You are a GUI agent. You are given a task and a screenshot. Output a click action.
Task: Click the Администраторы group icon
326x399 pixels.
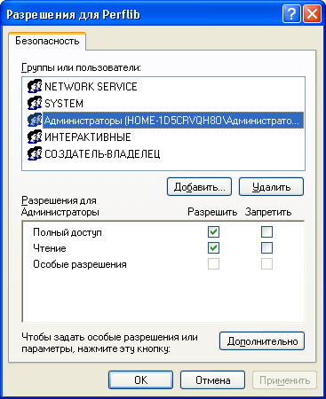point(35,120)
